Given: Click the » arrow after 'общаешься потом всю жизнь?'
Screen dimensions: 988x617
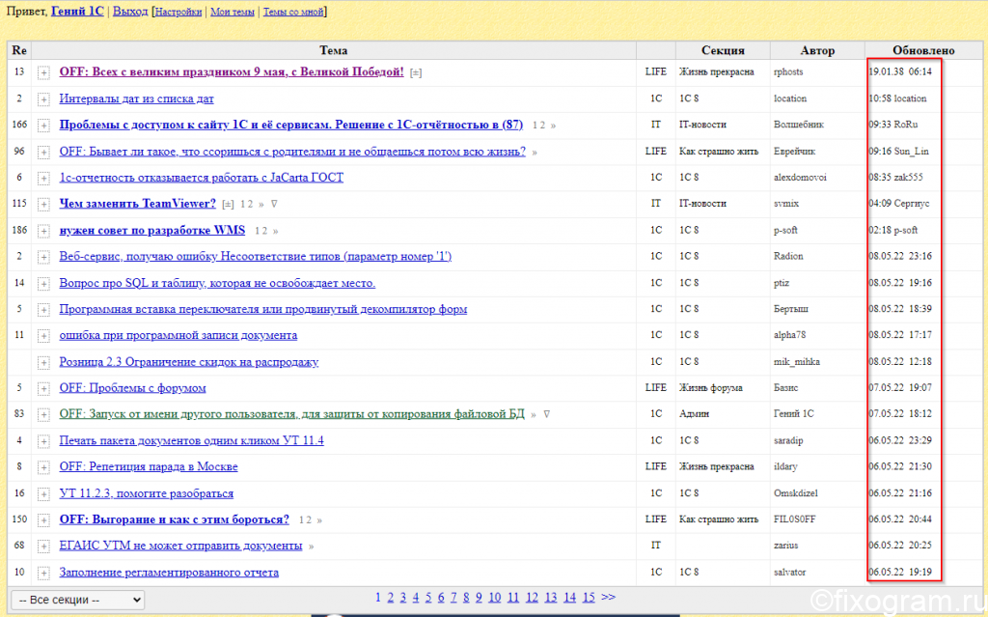Looking at the screenshot, I should [x=535, y=152].
